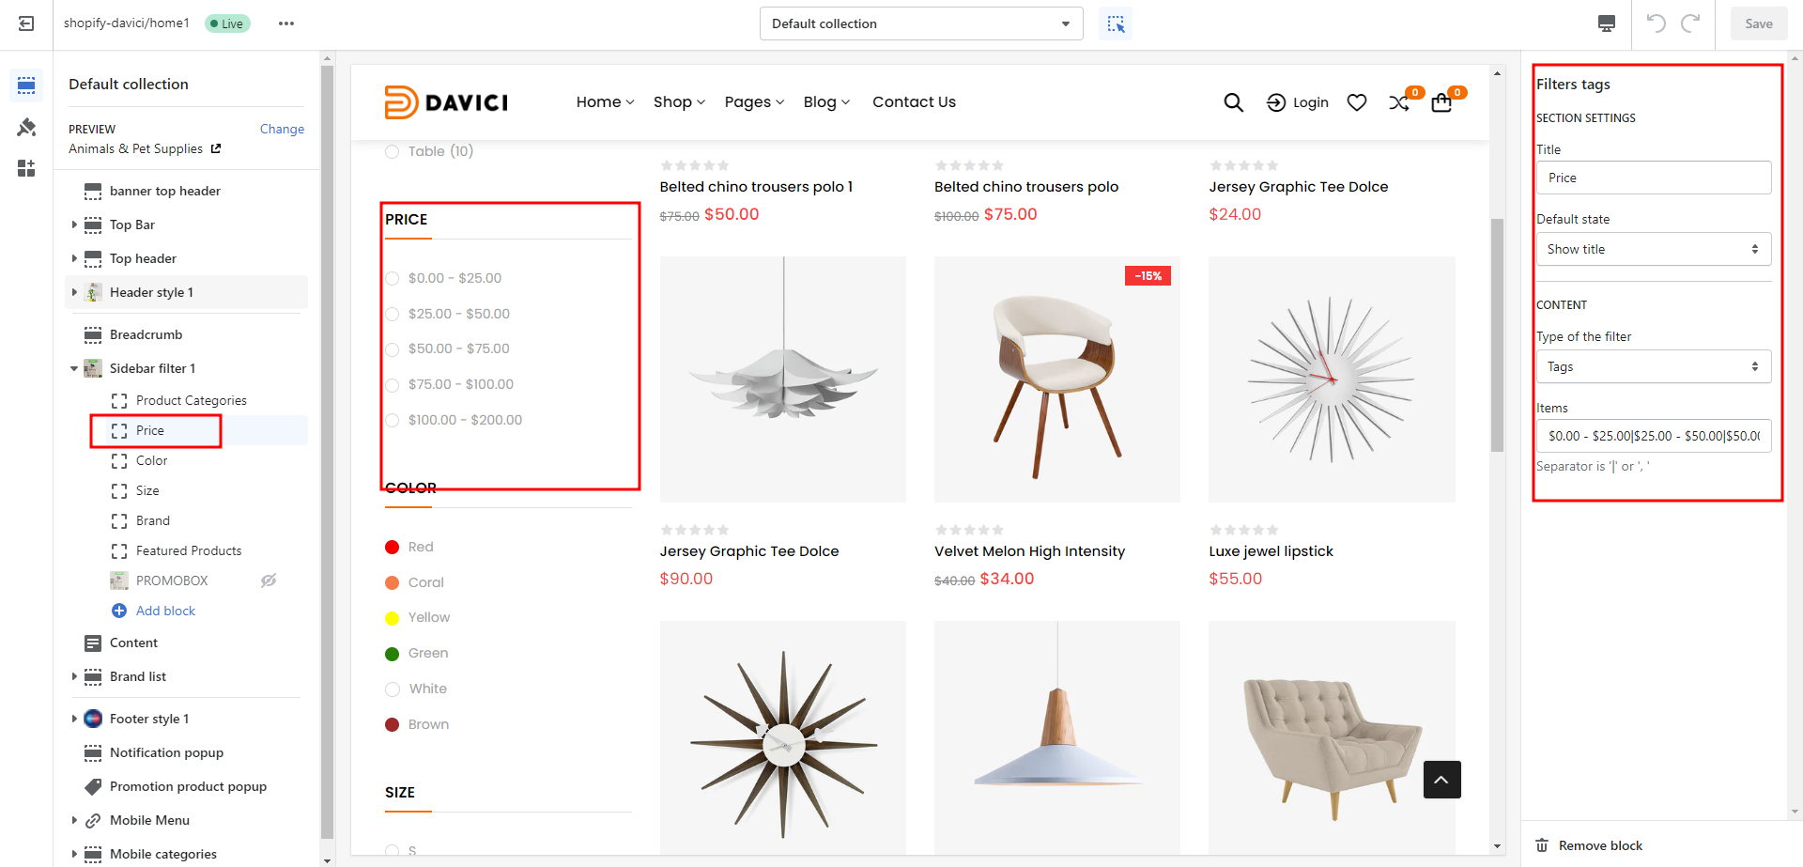Open the Apps blocks icon in sidebar
The height and width of the screenshot is (867, 1803).
26,169
